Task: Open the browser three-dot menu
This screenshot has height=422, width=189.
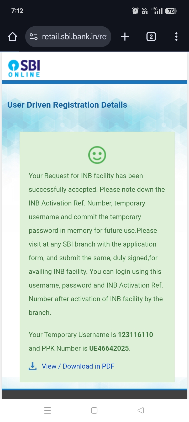Action: click(176, 37)
